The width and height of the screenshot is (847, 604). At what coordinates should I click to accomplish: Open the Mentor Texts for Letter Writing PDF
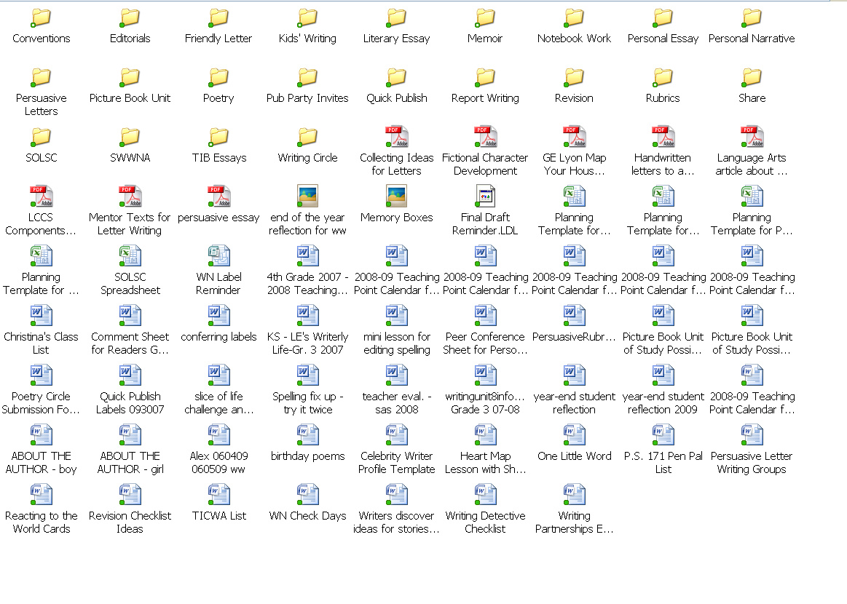click(x=130, y=197)
